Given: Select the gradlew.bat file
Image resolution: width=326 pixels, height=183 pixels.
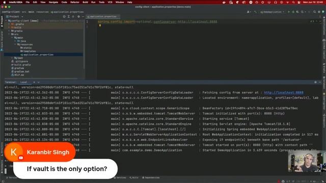Looking at the screenshot, I should 20,72.
